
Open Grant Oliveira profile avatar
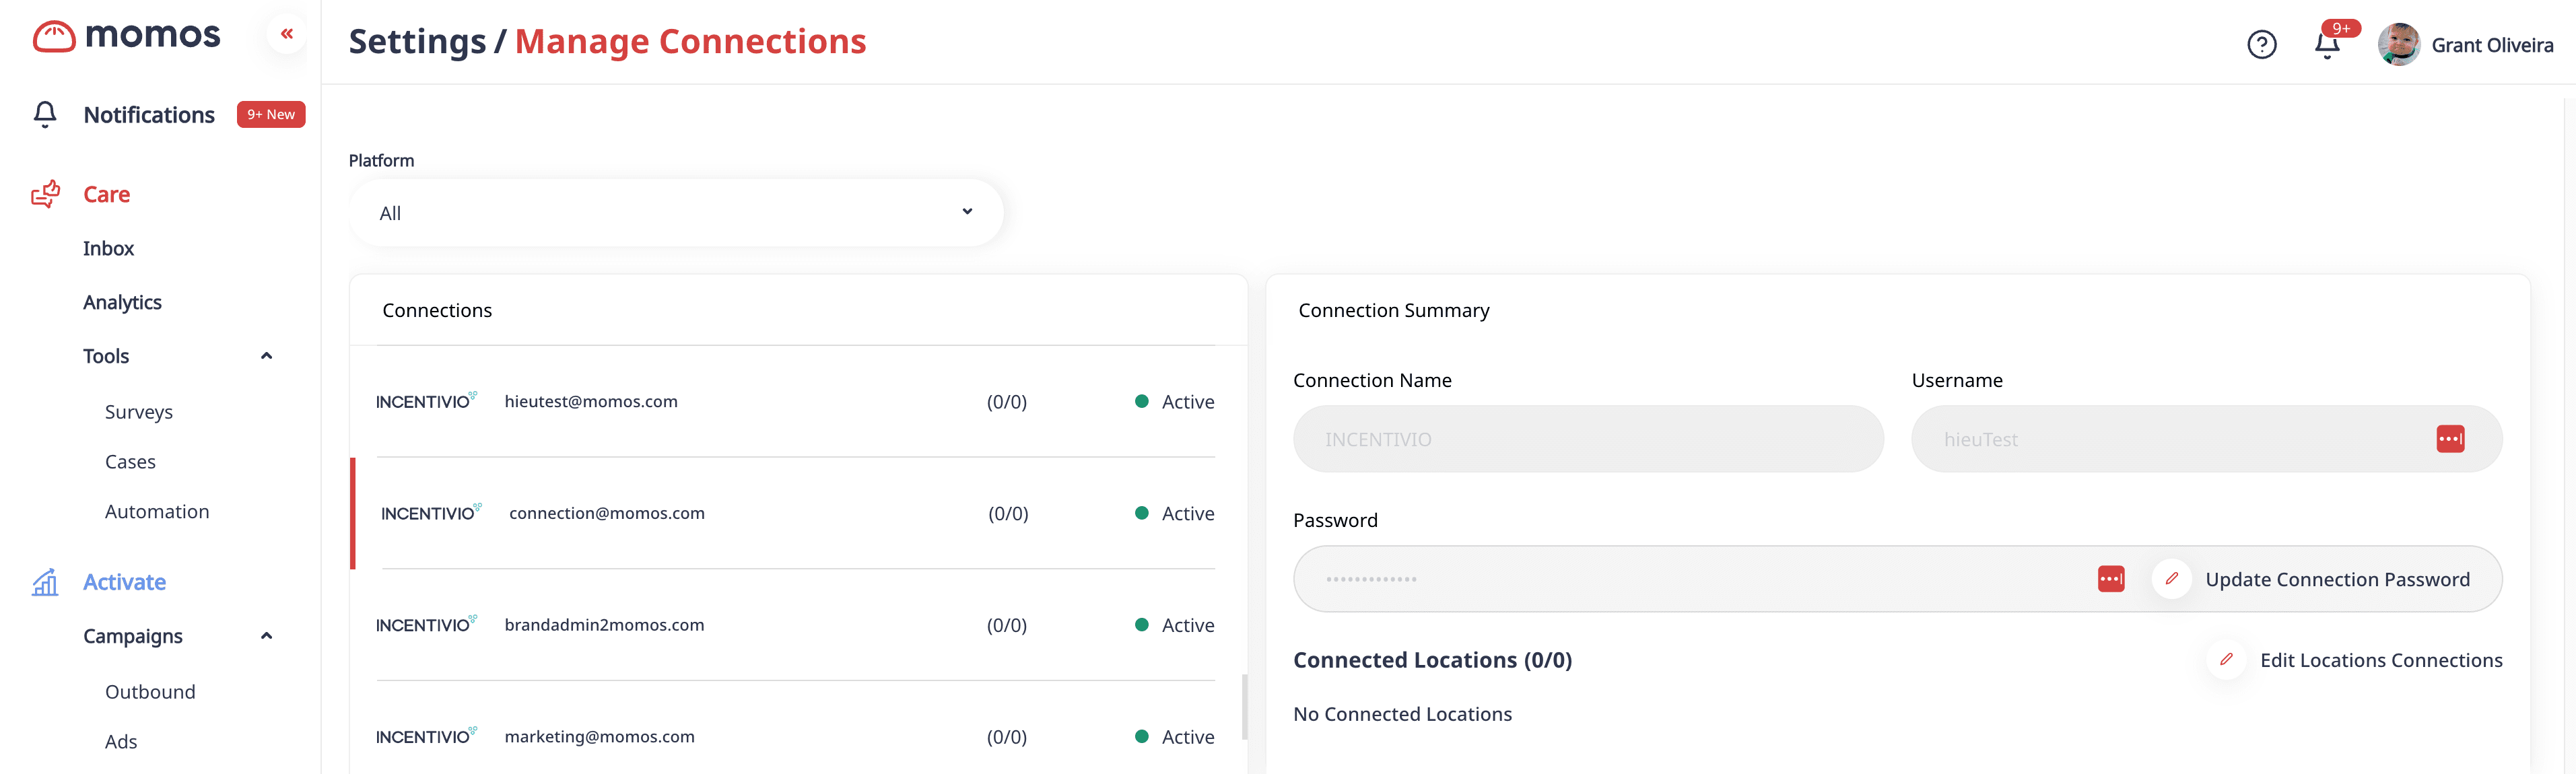[x=2398, y=45]
